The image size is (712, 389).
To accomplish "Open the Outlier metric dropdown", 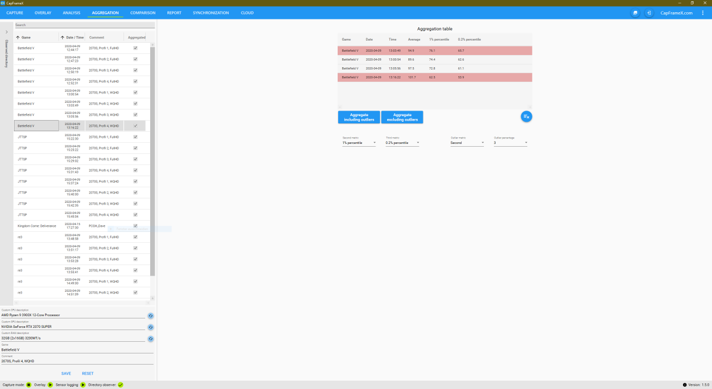I will [467, 143].
